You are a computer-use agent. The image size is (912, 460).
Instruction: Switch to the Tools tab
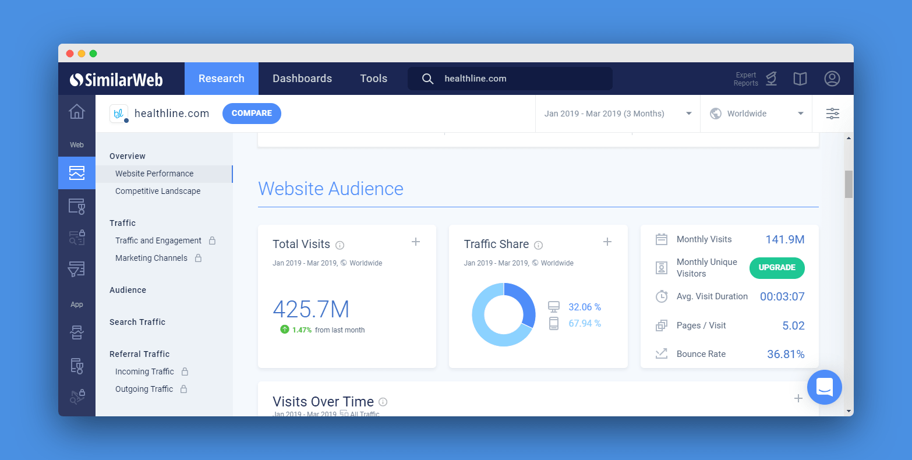point(374,79)
